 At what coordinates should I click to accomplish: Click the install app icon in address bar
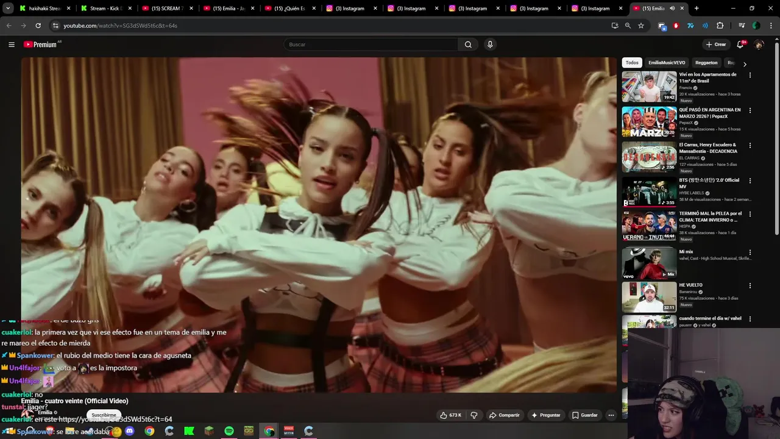point(614,26)
